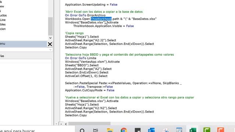Click the line "On Error GoTo Limite"
235x132 pixels.
80,58
